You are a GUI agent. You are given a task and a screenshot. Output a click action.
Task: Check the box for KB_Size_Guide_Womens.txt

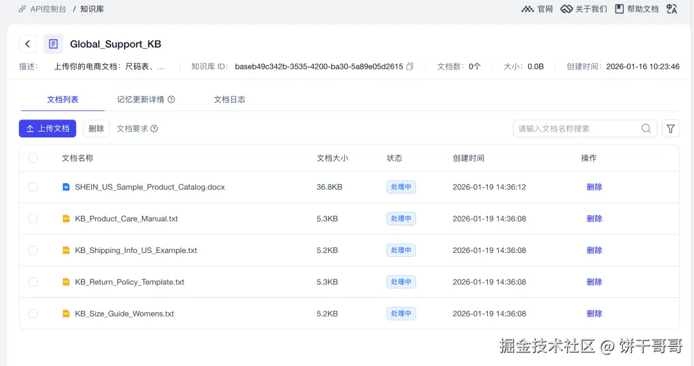tap(33, 313)
